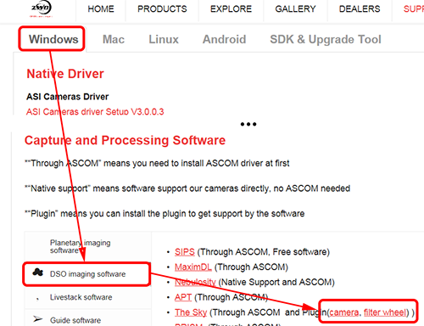Select the Windows tab
The image size is (424, 326).
pyautogui.click(x=53, y=39)
